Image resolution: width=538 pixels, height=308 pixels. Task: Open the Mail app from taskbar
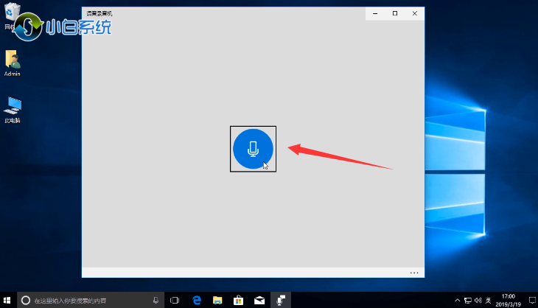coord(259,301)
